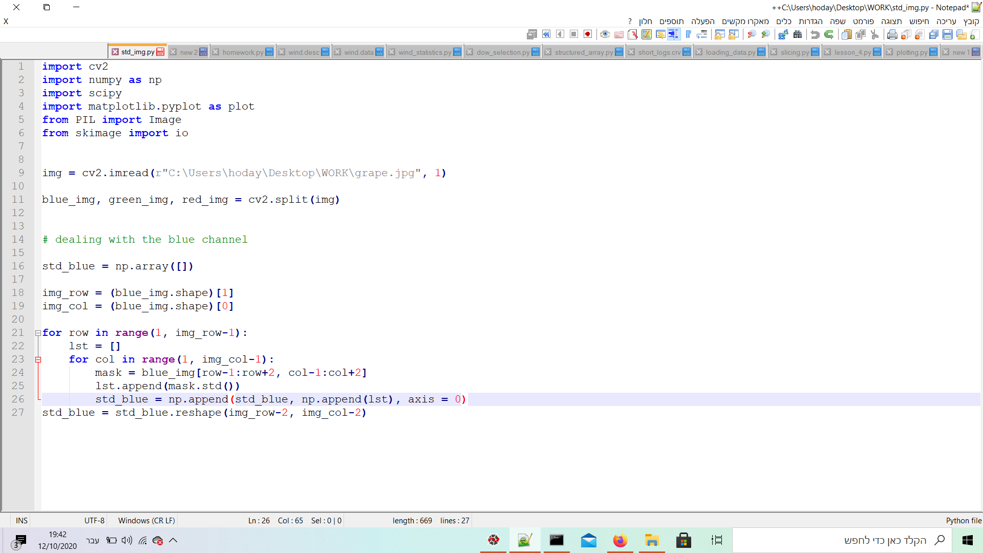This screenshot has height=553, width=983.
Task: Open the User Defined Language dialog
Action: 660,34
